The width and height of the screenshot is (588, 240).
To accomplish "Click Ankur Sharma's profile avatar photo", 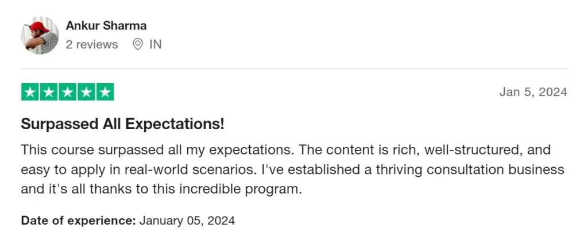I will (40, 35).
